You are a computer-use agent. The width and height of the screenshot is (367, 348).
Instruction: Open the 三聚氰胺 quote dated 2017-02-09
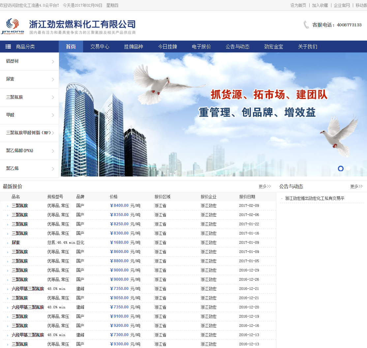(x=20, y=206)
